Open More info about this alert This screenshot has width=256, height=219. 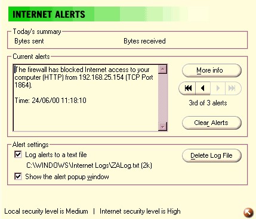(x=212, y=70)
